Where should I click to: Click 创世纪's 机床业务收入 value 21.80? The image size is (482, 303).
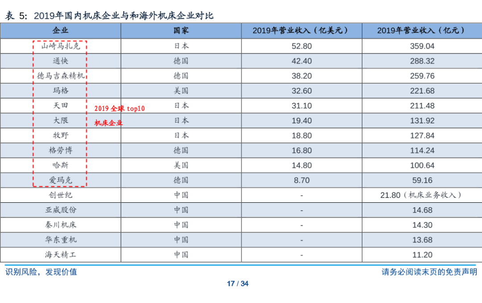coord(422,195)
